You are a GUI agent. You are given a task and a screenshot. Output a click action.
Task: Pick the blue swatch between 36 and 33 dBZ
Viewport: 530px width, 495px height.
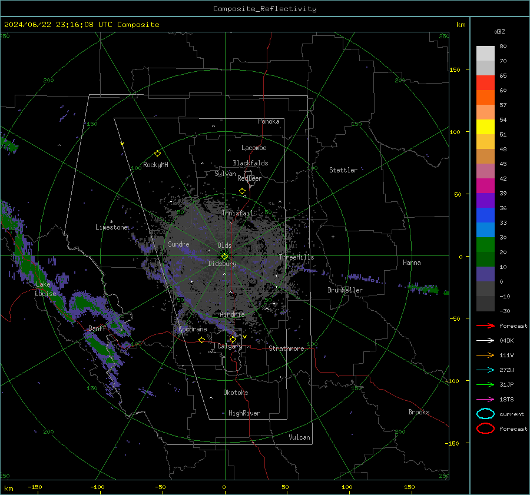point(485,215)
